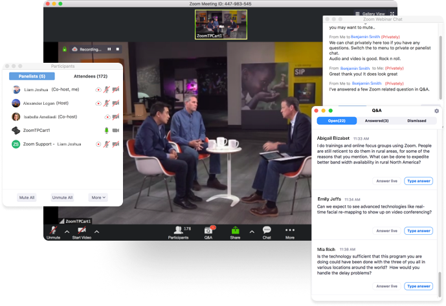The height and width of the screenshot is (306, 446).
Task: Click the Q&A window yellow minimize button
Action: [x=324, y=111]
